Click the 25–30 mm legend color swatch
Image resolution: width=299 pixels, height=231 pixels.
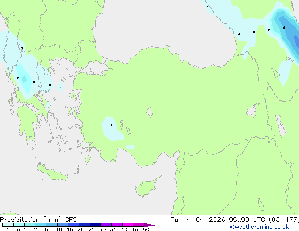pyautogui.click(x=95, y=225)
